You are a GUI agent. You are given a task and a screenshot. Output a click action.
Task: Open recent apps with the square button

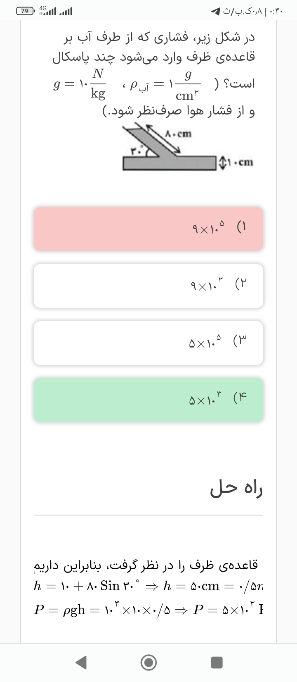coord(217,663)
